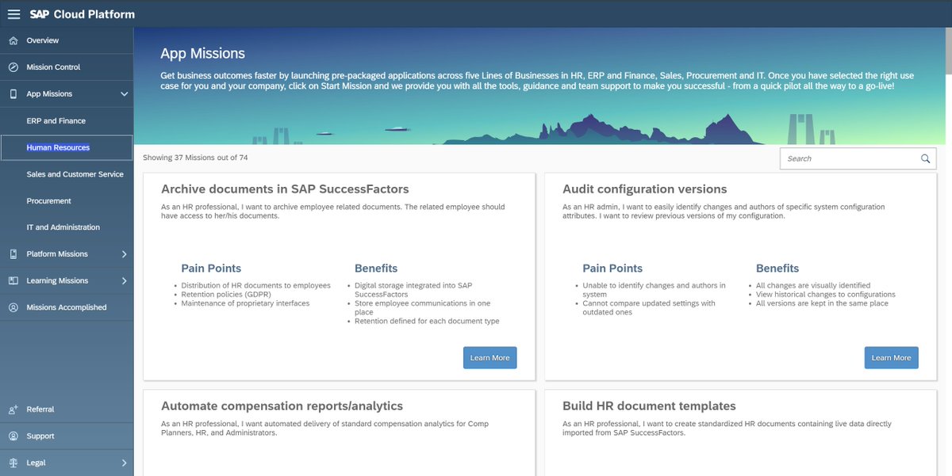The width and height of the screenshot is (952, 476).
Task: Click the Legal scales icon
Action: coord(13,463)
